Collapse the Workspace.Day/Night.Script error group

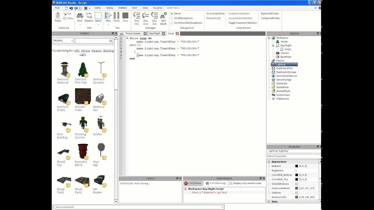pyautogui.click(x=185, y=189)
